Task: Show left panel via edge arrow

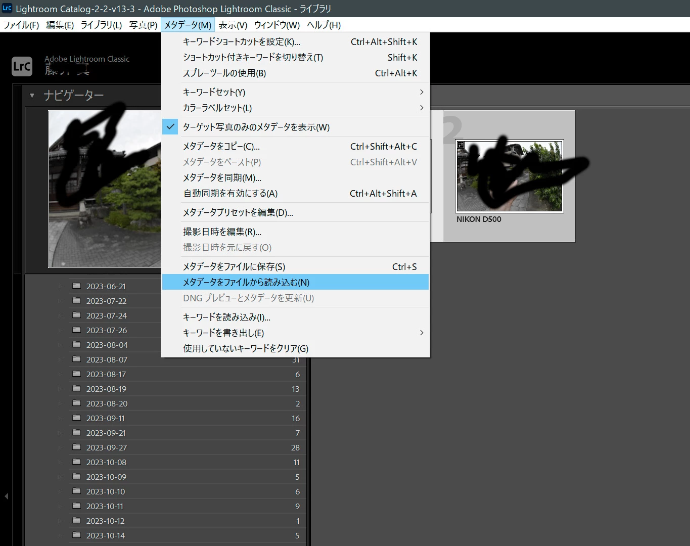Action: [x=6, y=496]
